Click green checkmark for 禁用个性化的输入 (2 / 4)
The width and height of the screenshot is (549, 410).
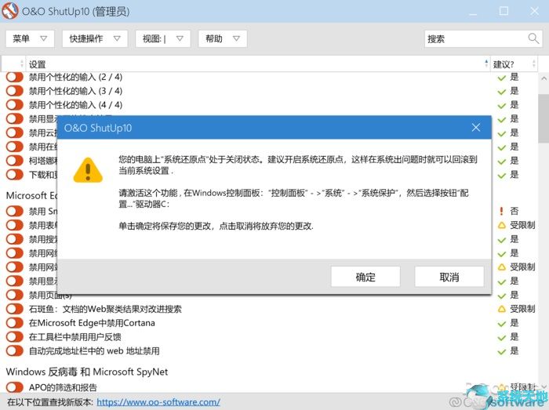coord(502,78)
